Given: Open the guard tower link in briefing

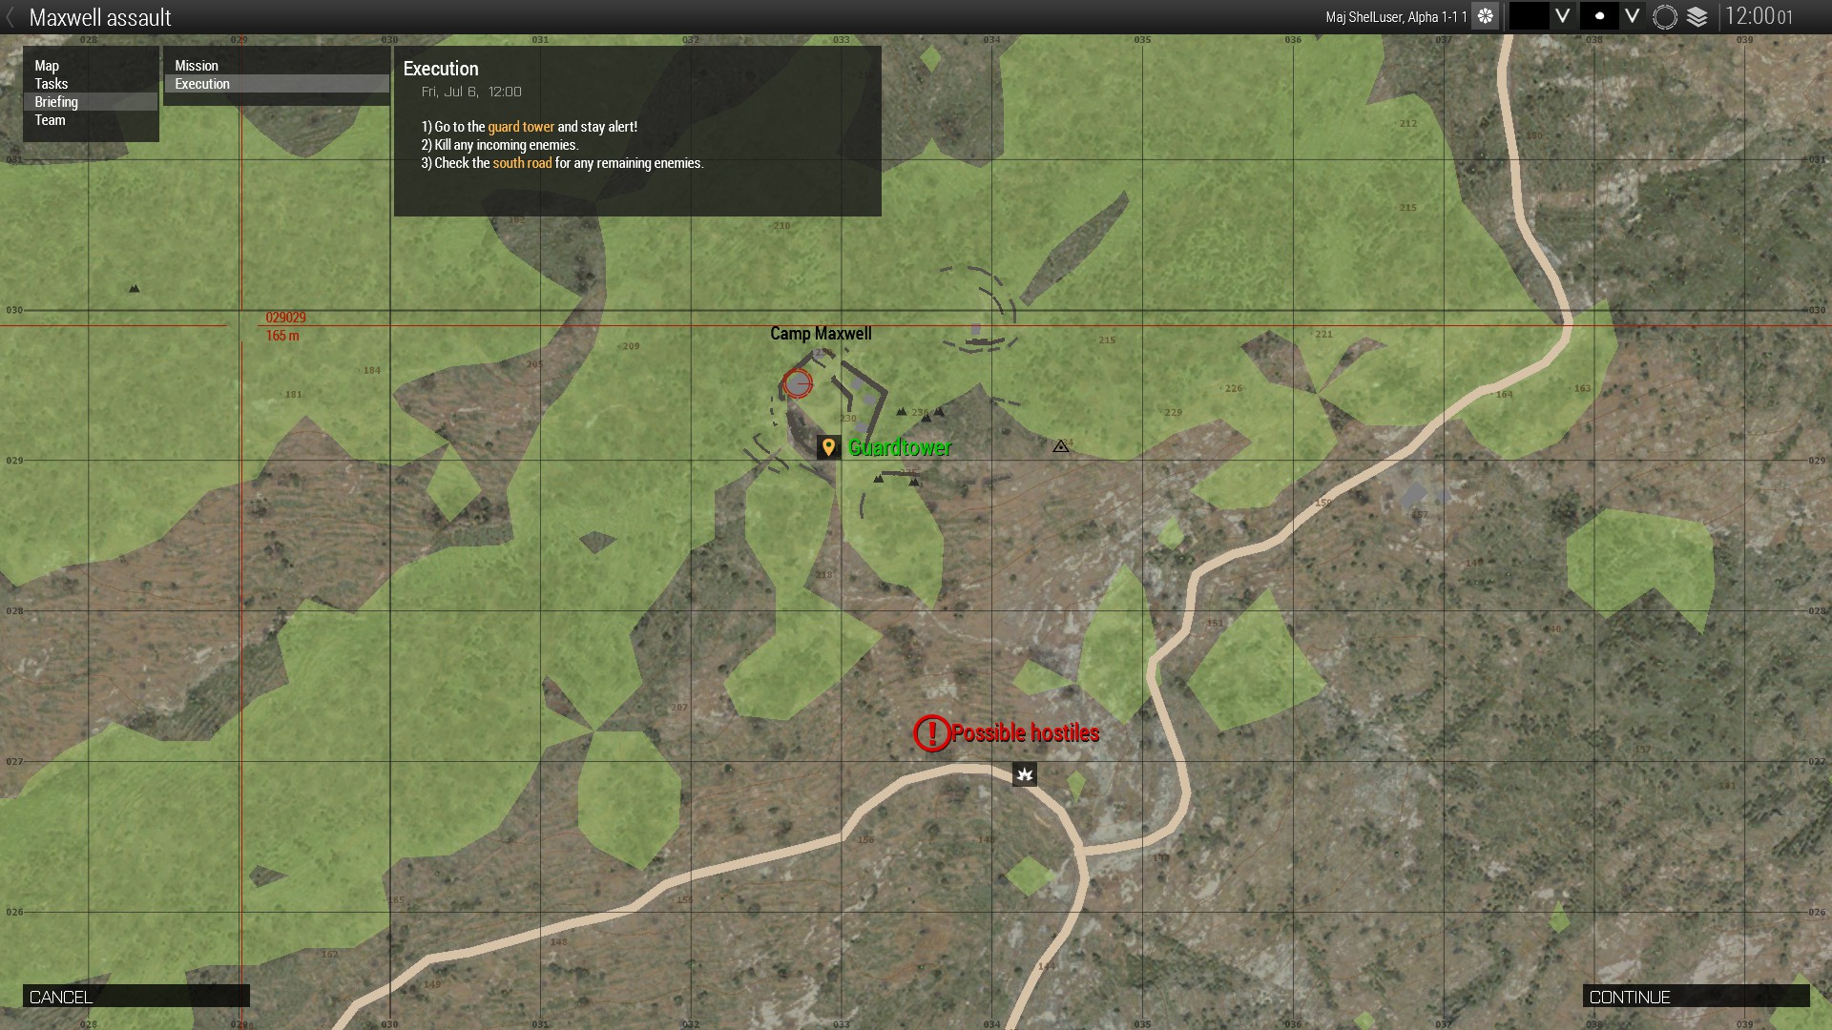Looking at the screenshot, I should (x=521, y=127).
